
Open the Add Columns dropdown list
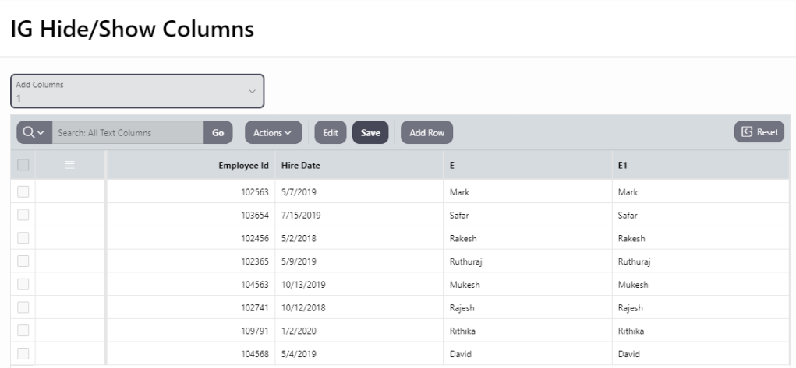(137, 91)
